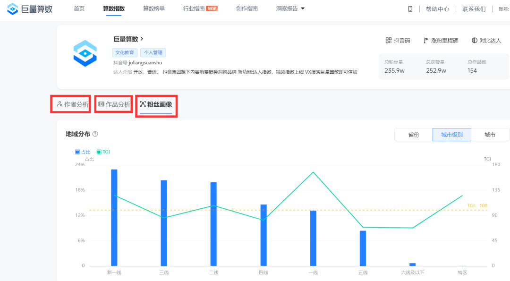Toggle the 占比 legend item

[83, 152]
